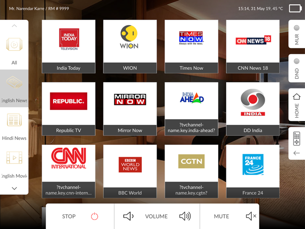Tap the HOME house icon
Screen dimensions: 305x229
point(296,96)
